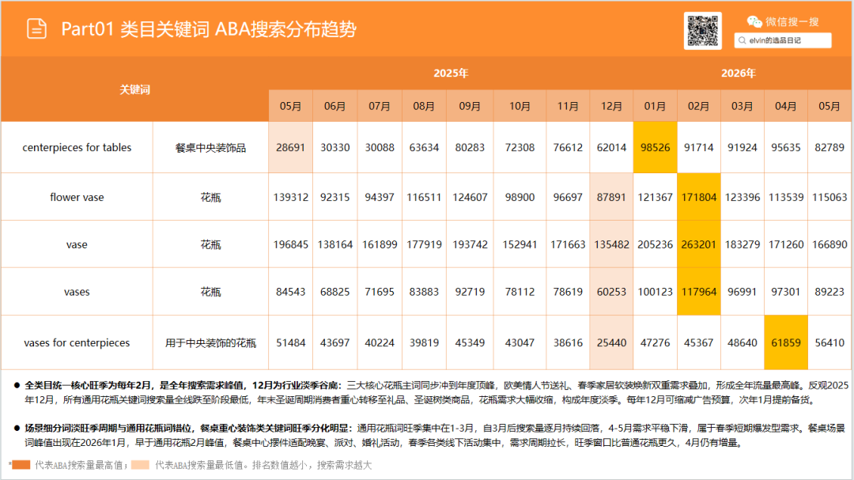Screen dimensions: 854x480
Task: Click the value 82789
Action: click(829, 148)
